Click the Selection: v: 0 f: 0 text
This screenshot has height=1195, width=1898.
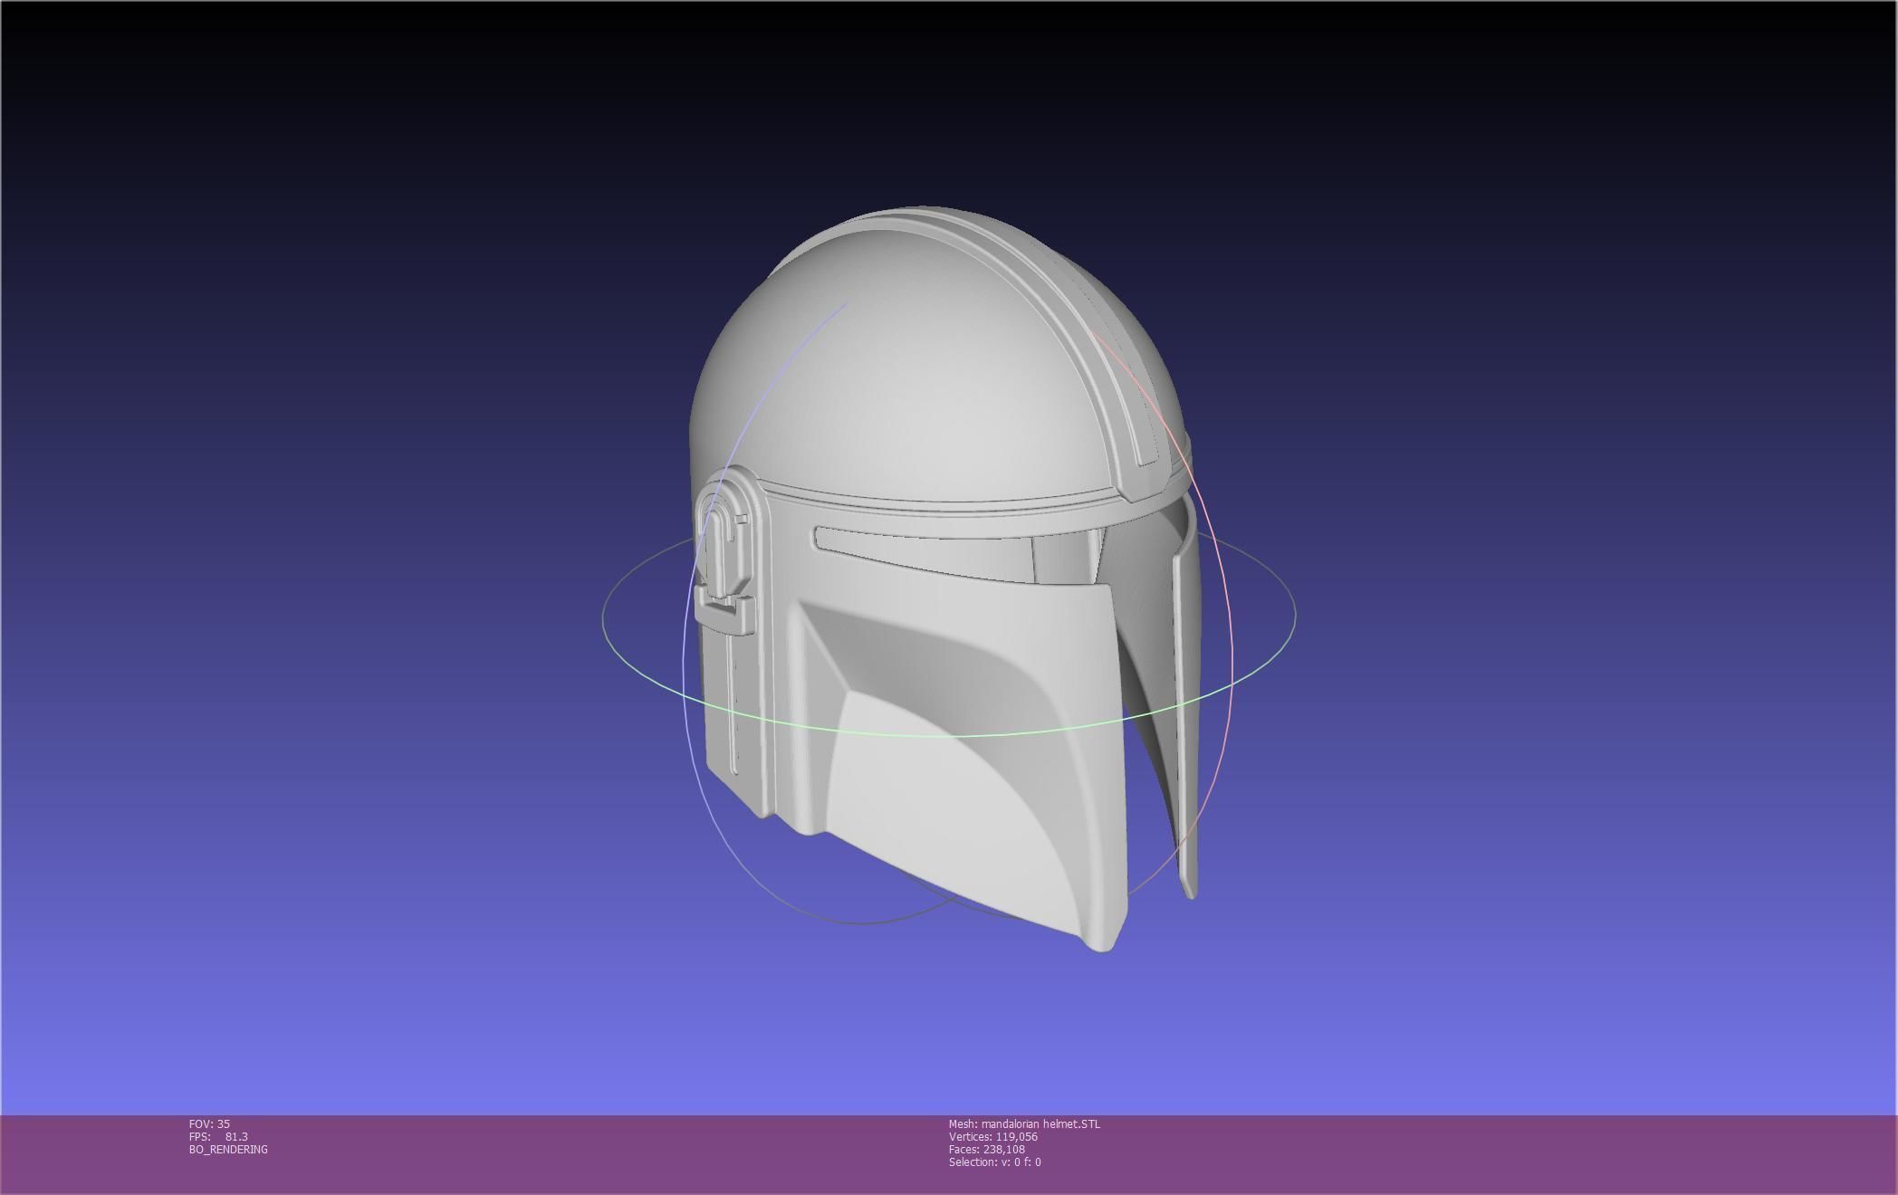pos(994,1162)
